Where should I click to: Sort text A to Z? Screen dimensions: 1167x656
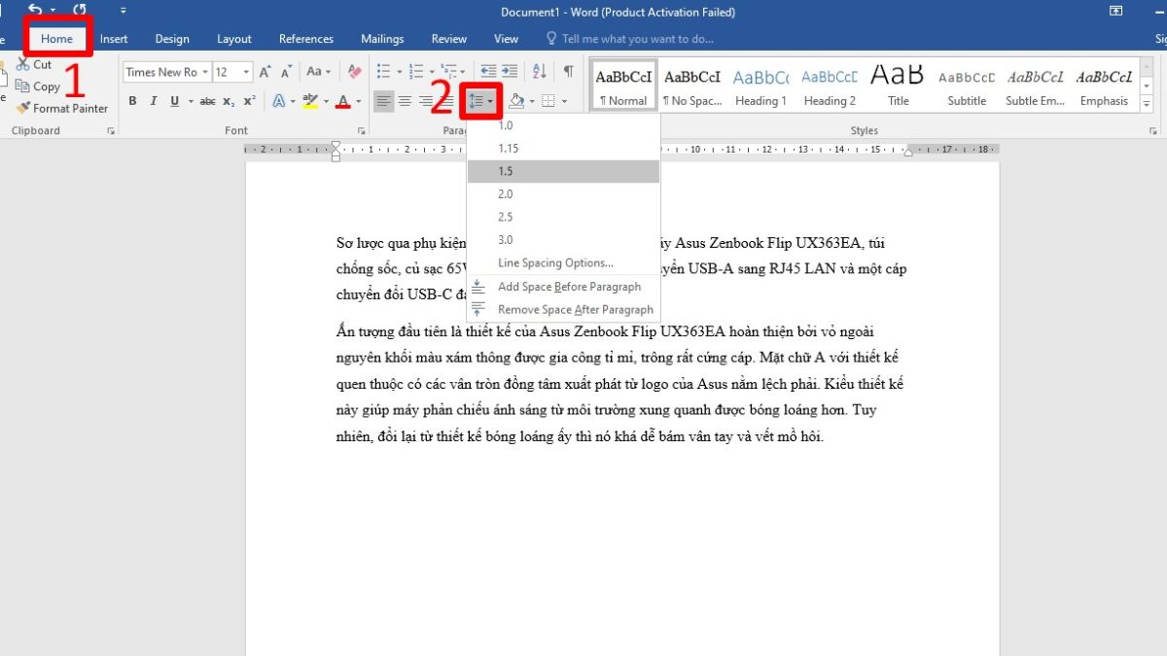[538, 72]
